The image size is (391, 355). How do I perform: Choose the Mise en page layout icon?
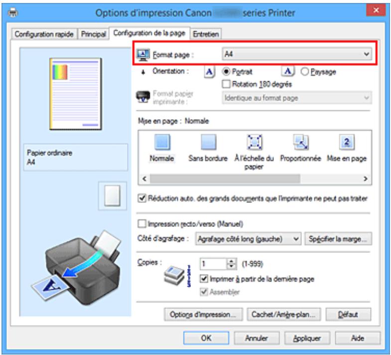pyautogui.click(x=347, y=142)
